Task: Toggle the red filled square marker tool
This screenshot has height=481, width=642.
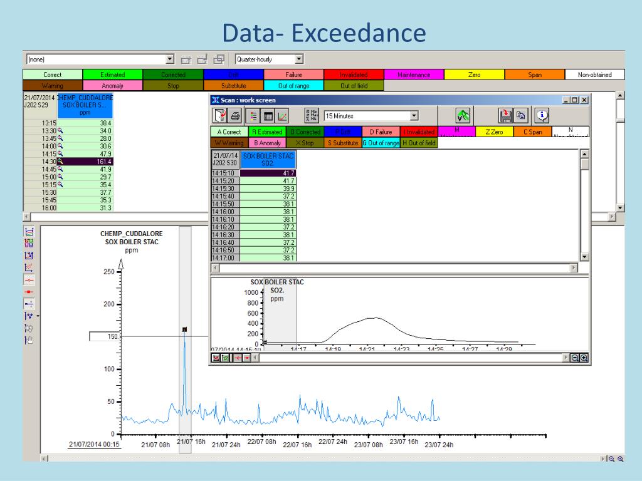Action: coord(29,292)
